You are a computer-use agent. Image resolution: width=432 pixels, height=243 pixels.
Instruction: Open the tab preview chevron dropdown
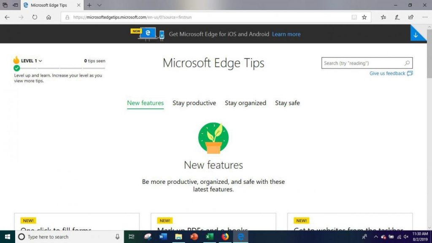(100, 5)
